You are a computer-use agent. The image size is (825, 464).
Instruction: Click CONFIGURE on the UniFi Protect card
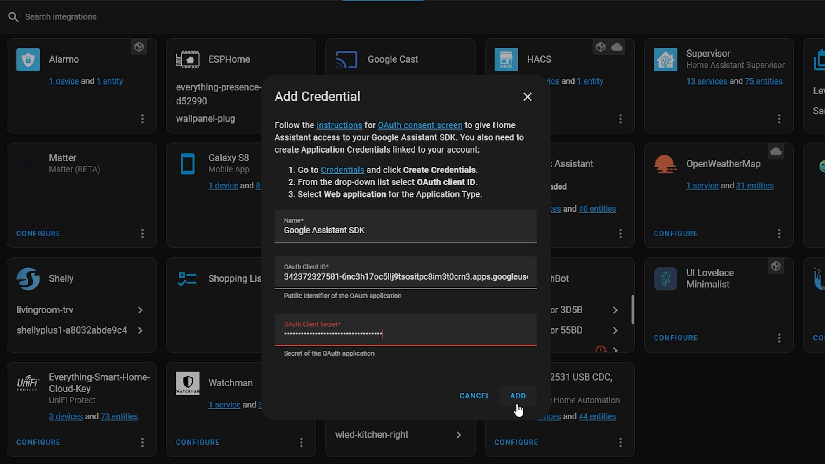(38, 443)
